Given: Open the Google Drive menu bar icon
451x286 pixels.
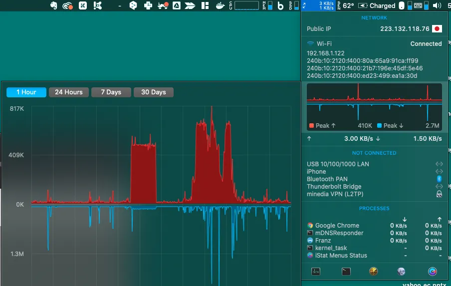Looking at the screenshot, I should tap(176, 6).
